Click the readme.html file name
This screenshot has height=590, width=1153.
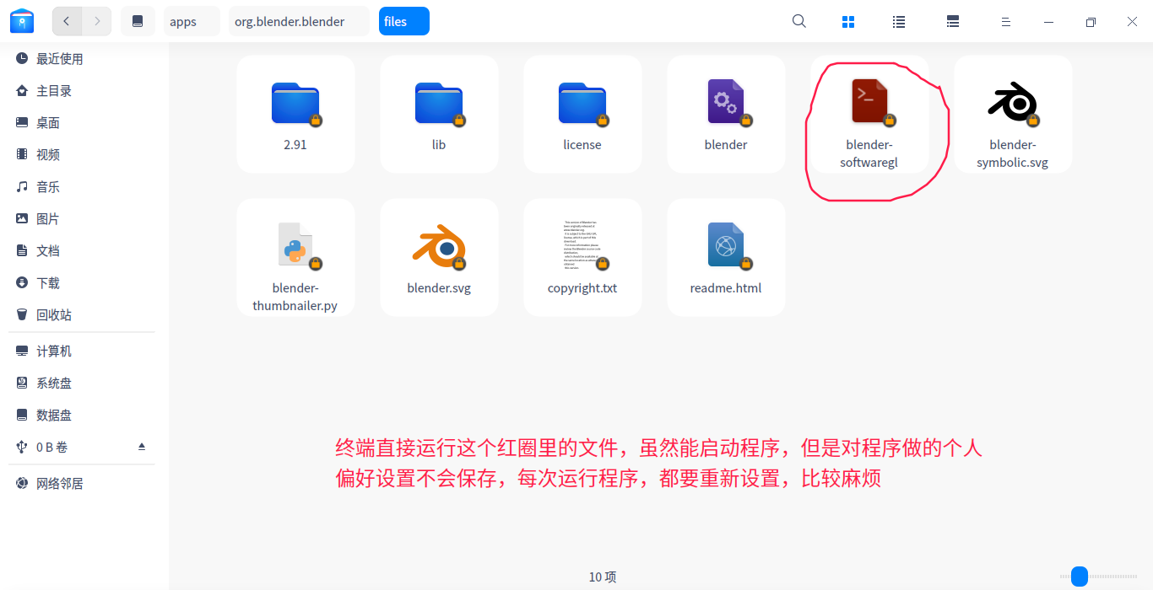click(726, 288)
